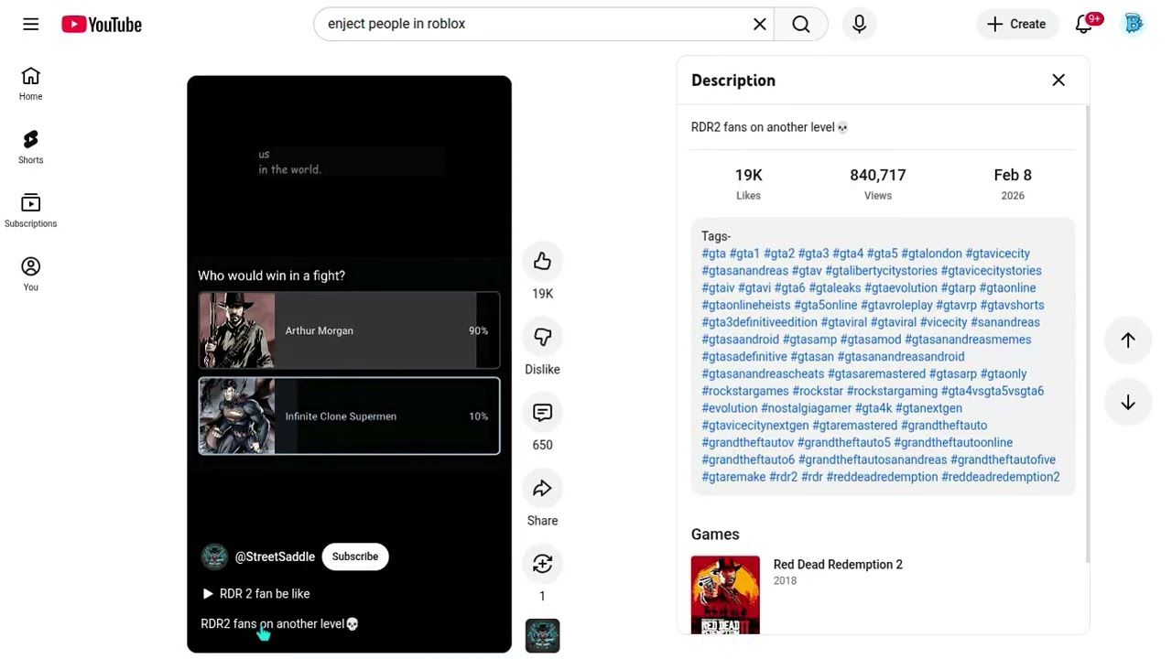1172x659 pixels.
Task: Like this Short
Action: coord(542,262)
